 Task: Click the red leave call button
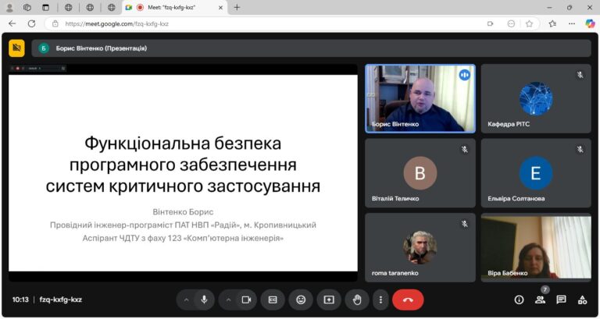408,300
